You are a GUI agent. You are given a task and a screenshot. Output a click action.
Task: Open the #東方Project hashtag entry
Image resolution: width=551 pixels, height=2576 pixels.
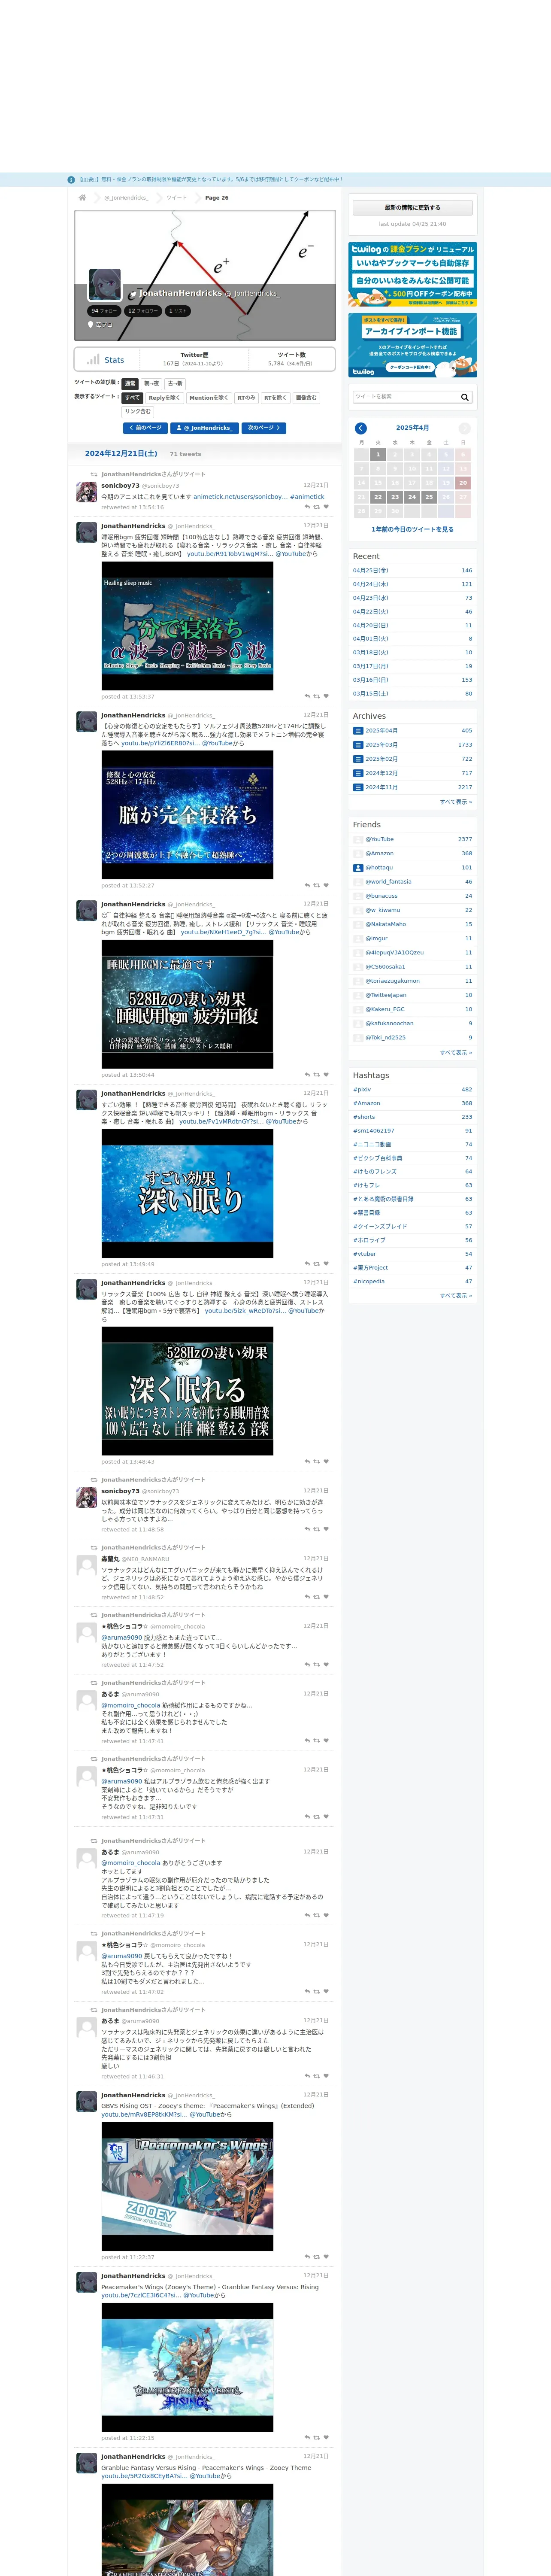point(370,1267)
